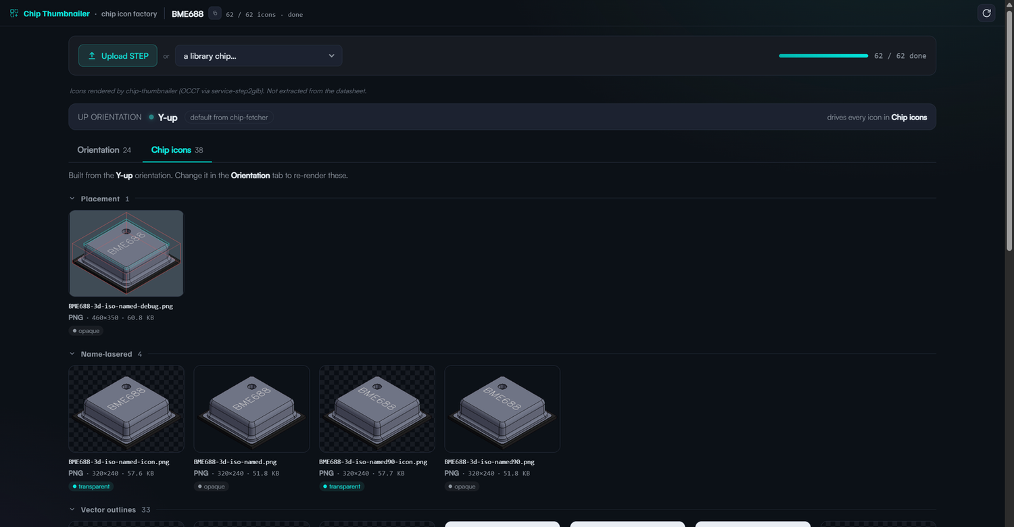Click the Chip Thumbnailer logo icon
Screen dimensions: 1014x527
[x=14, y=14]
